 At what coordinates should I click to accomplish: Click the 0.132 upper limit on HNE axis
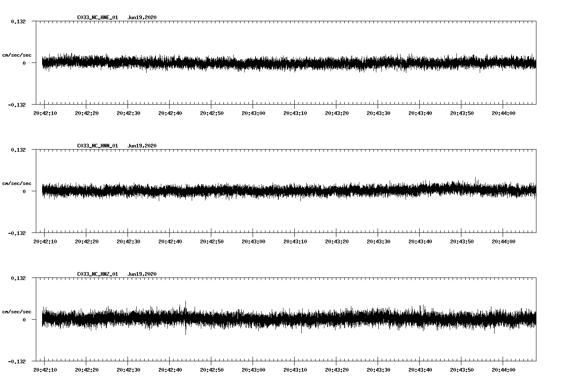click(x=18, y=22)
